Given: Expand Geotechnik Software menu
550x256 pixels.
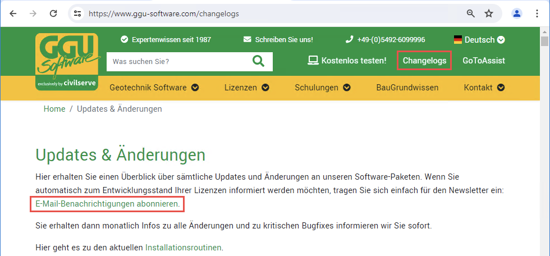Looking at the screenshot, I should click(x=154, y=88).
